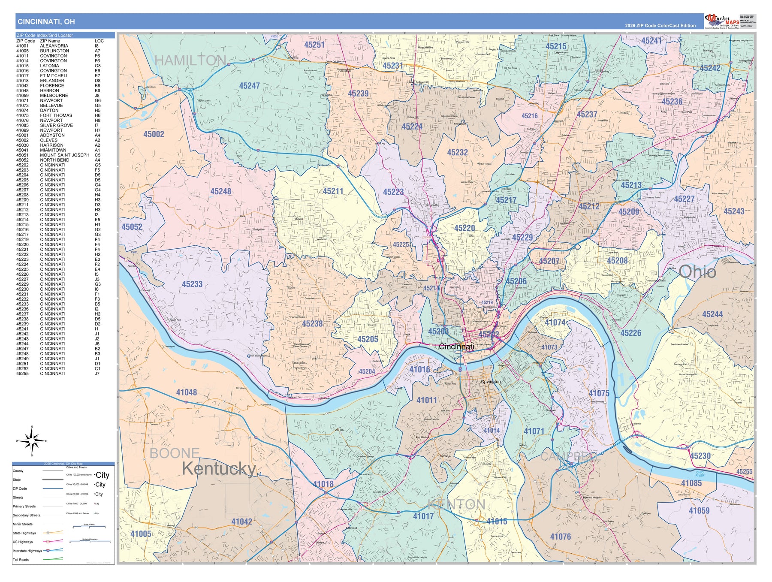
Task: Click the 2026 ZIP Code ColorCast Edition text
Action: click(660, 26)
